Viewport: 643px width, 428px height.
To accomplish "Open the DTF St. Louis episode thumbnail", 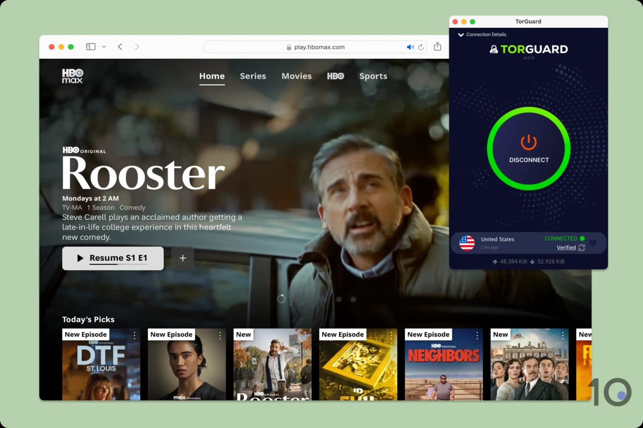I will 101,367.
